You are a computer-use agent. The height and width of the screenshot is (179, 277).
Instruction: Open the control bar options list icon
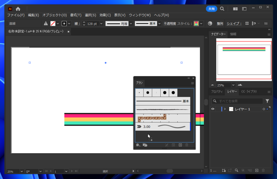pyautogui.click(x=266, y=23)
